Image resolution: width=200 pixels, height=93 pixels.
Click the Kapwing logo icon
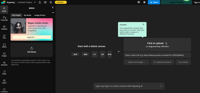pyautogui.click(x=3, y=2)
